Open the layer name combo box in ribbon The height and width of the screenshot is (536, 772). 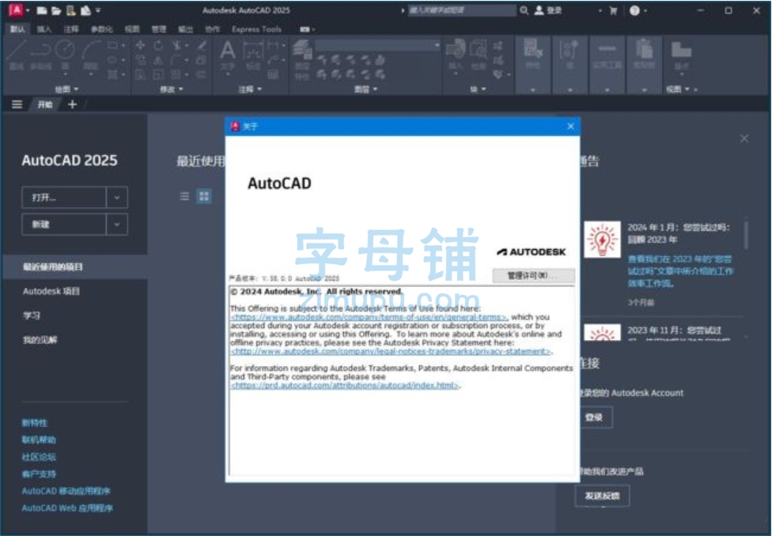(377, 45)
